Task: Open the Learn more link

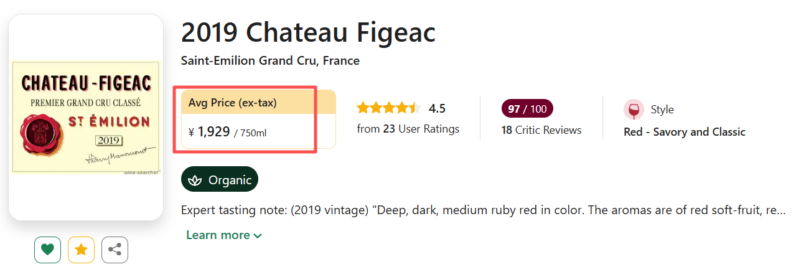Action: click(218, 235)
